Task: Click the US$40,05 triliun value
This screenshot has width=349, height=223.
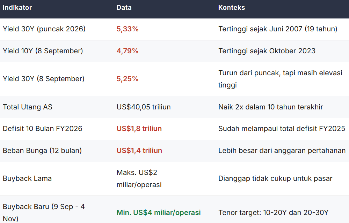Action: [x=144, y=107]
